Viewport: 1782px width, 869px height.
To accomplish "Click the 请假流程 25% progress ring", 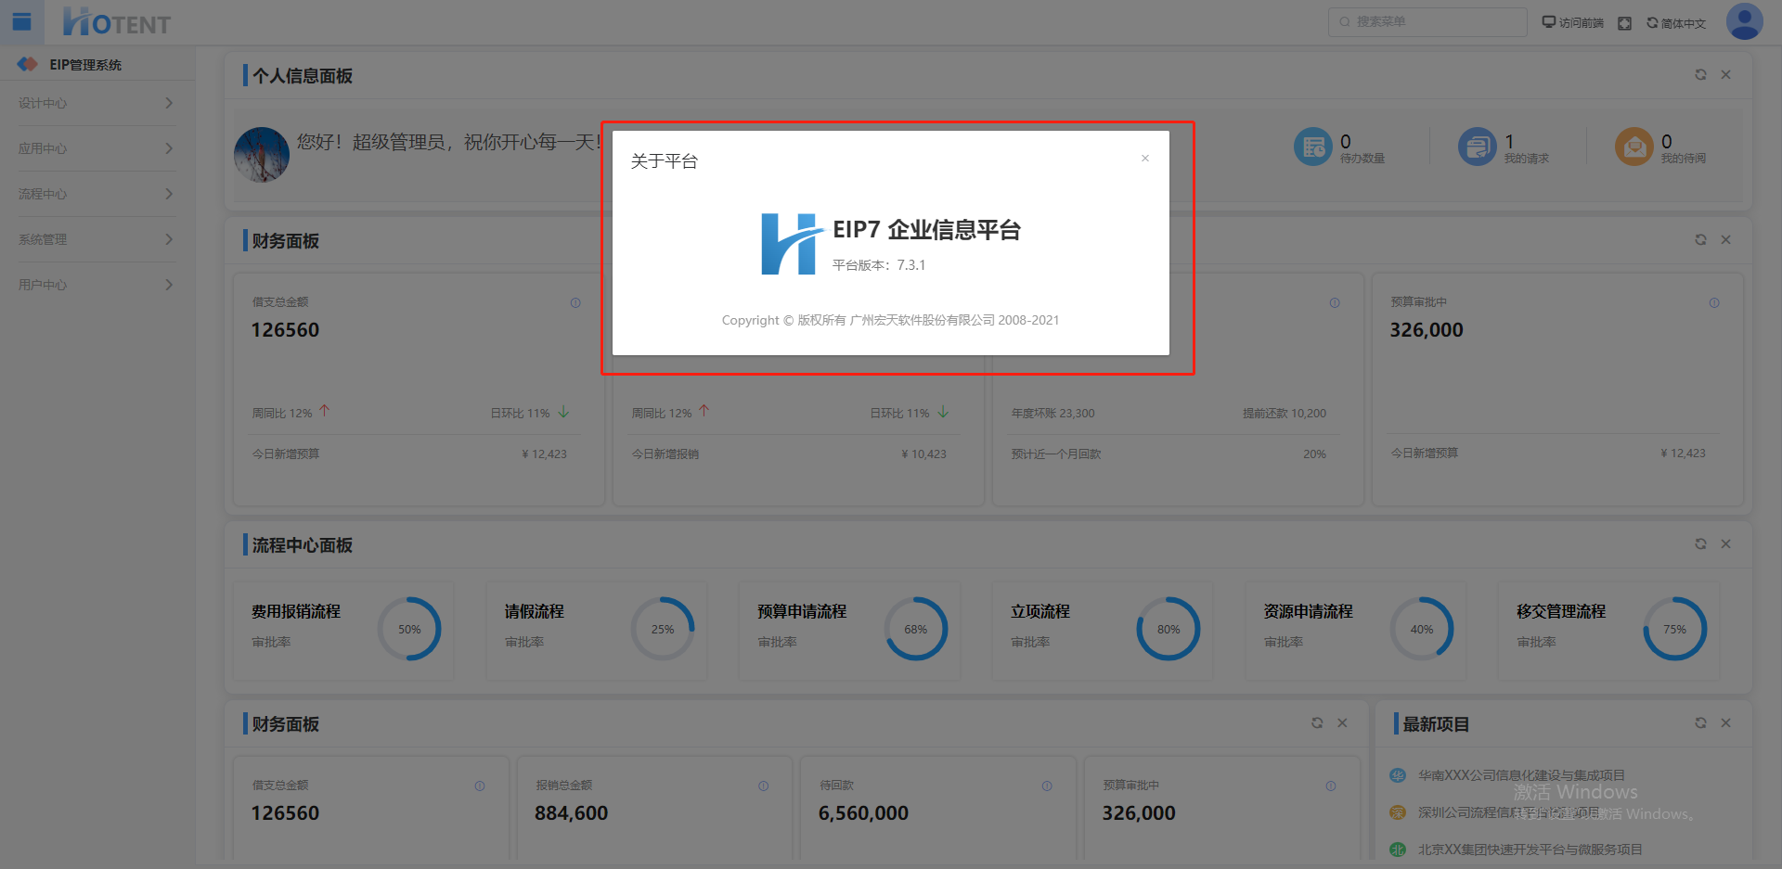I will tap(663, 629).
